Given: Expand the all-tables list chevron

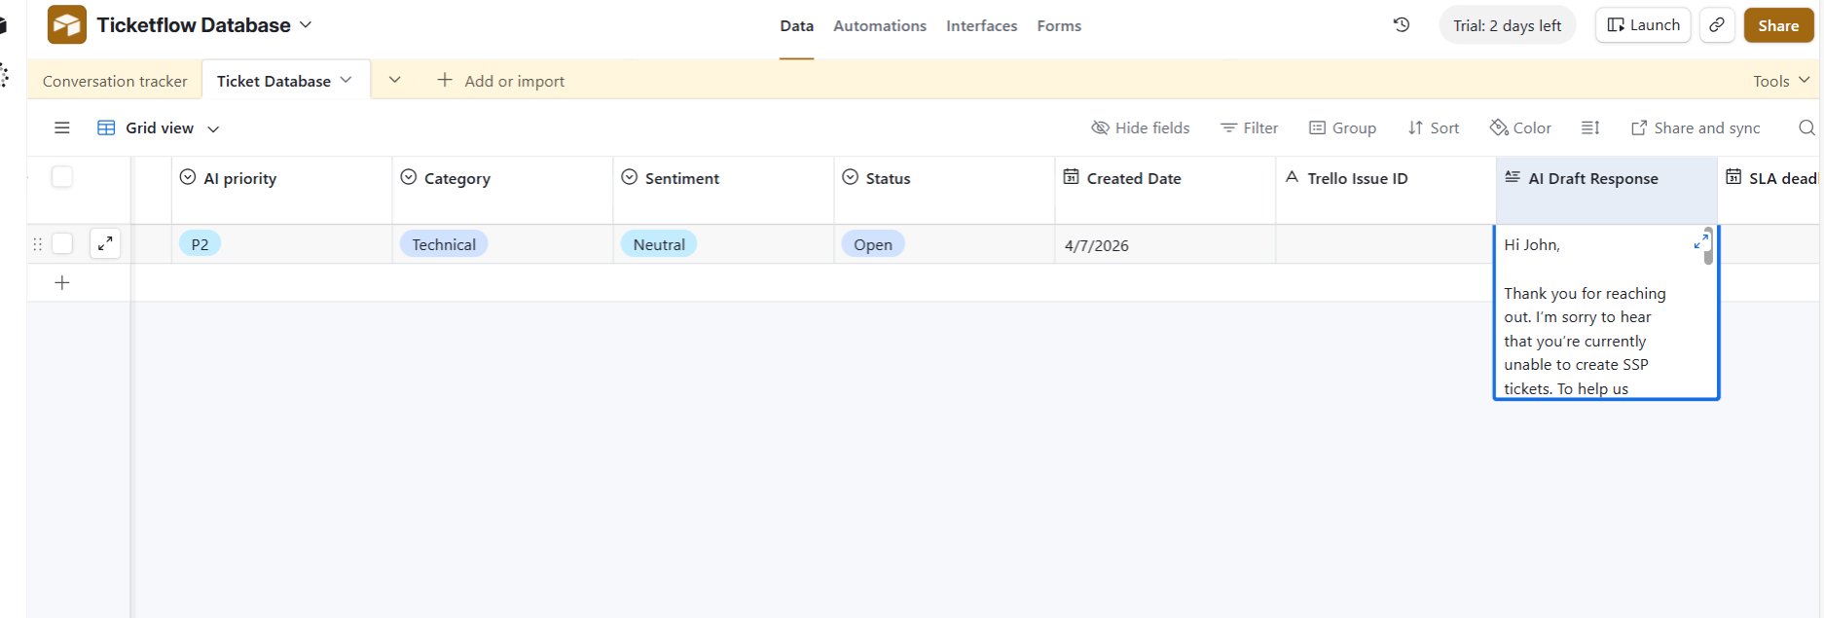Looking at the screenshot, I should pos(394,81).
